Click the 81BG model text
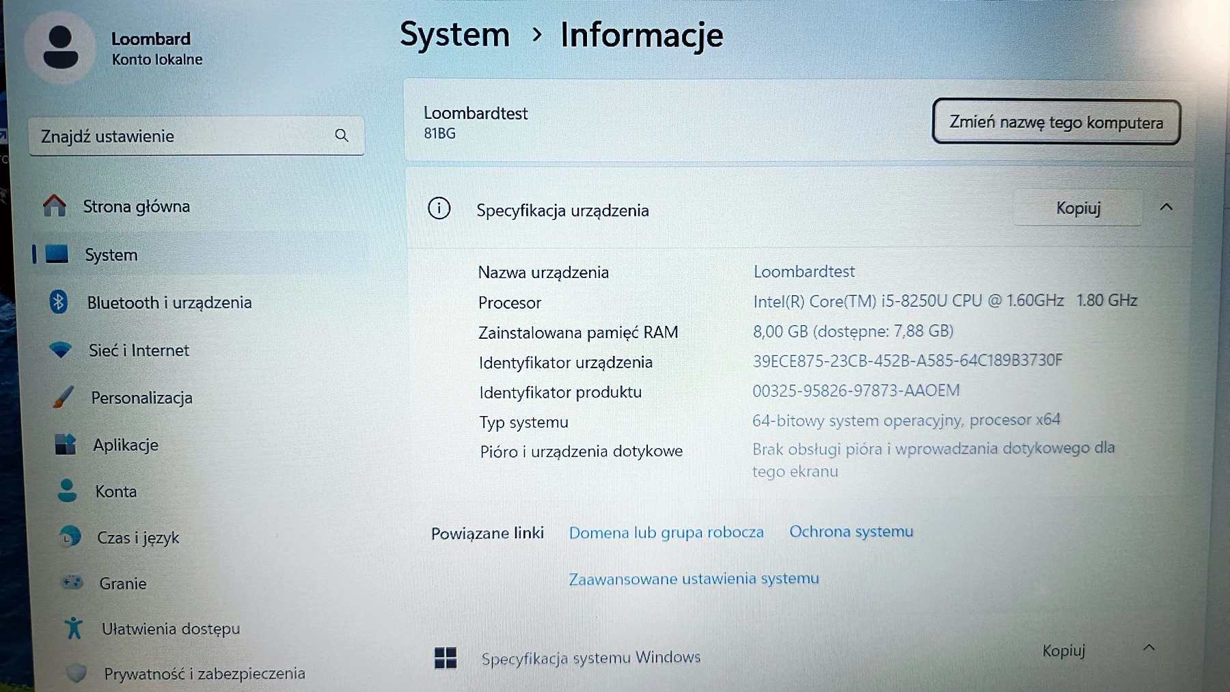The image size is (1230, 692). [439, 133]
